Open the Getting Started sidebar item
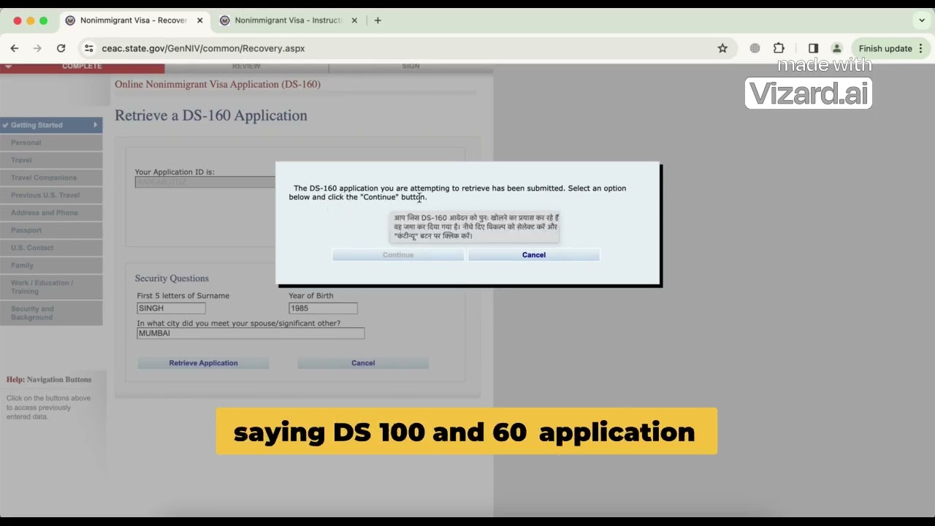 pos(51,125)
